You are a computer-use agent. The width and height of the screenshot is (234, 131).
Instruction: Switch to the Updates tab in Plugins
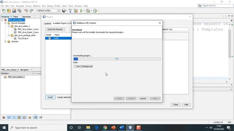(x=48, y=23)
